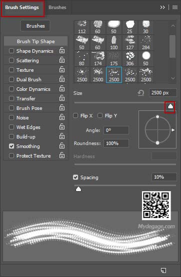The height and width of the screenshot is (277, 181).
Task: Click the lock icon beside Texture
Action: [x=62, y=70]
